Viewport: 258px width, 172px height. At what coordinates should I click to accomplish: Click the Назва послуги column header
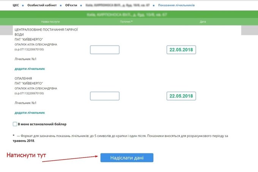coord(50,22)
